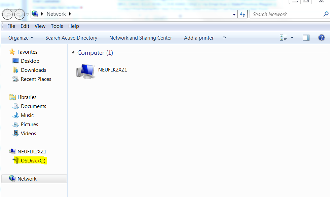
Task: Open recent pages dropdown beside Forward arrow
Action: tap(27, 14)
